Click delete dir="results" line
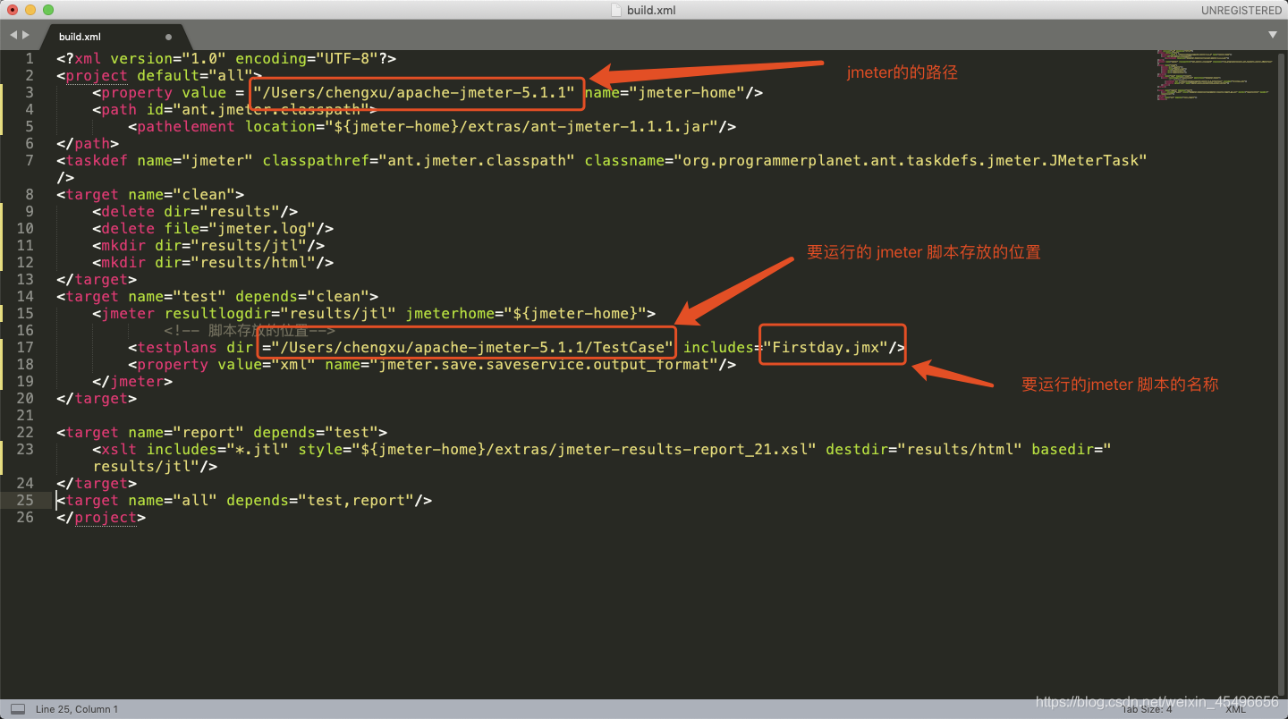The image size is (1288, 719). pyautogui.click(x=195, y=211)
